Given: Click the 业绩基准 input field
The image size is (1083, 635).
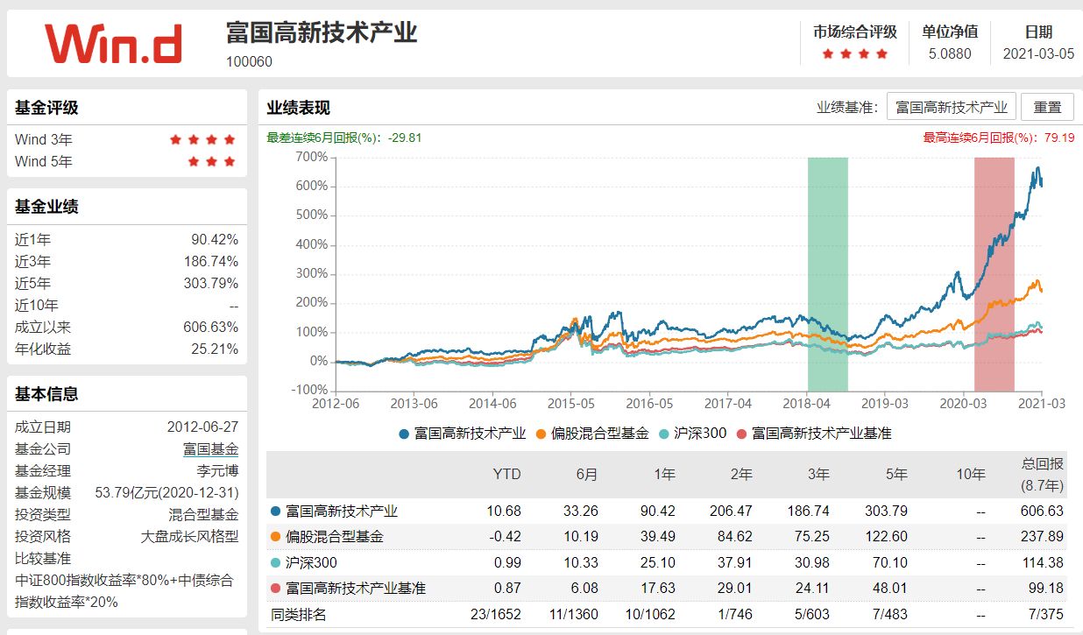Looking at the screenshot, I should click(951, 107).
